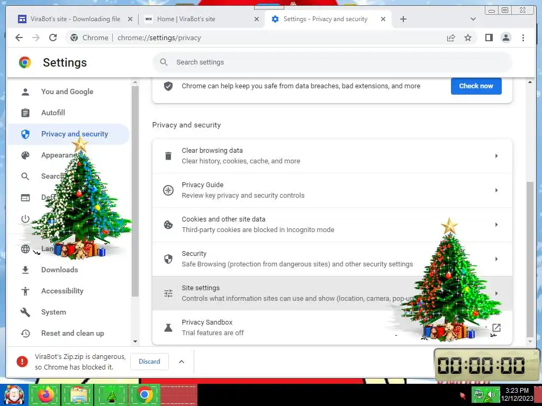Image resolution: width=542 pixels, height=406 pixels.
Task: Bookmark this page with the star icon
Action: (x=468, y=38)
